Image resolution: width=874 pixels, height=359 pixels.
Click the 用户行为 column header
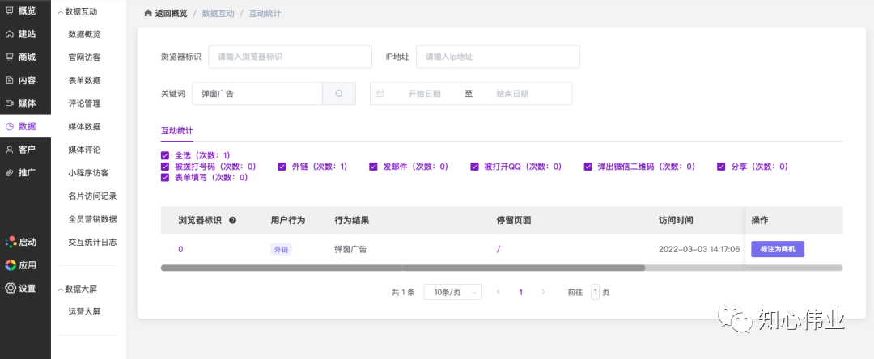click(x=288, y=221)
